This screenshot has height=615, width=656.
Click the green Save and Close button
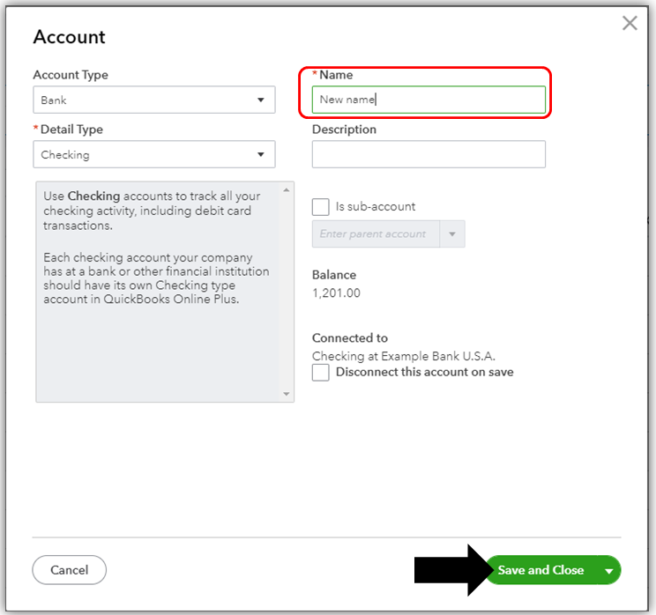pos(540,570)
